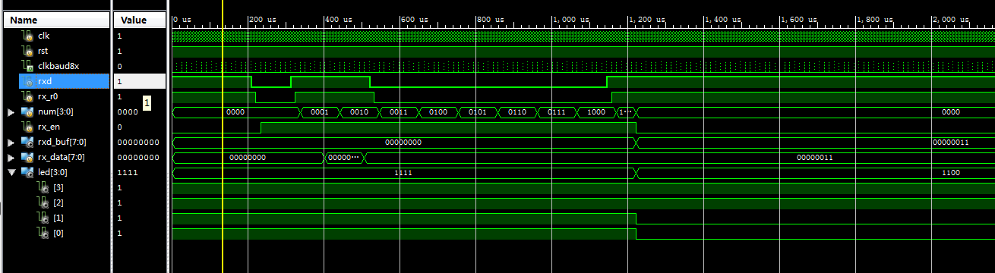Select the num[3:0] bus icon
995x273 pixels.
[x=28, y=111]
